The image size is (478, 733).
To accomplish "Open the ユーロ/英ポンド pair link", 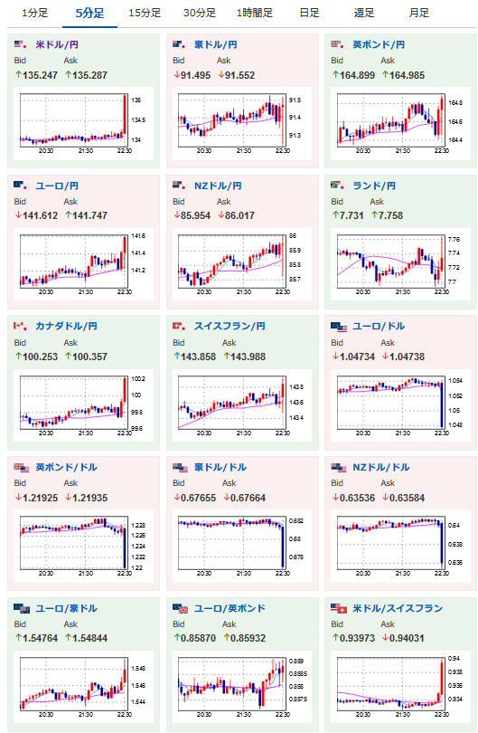I will (230, 609).
